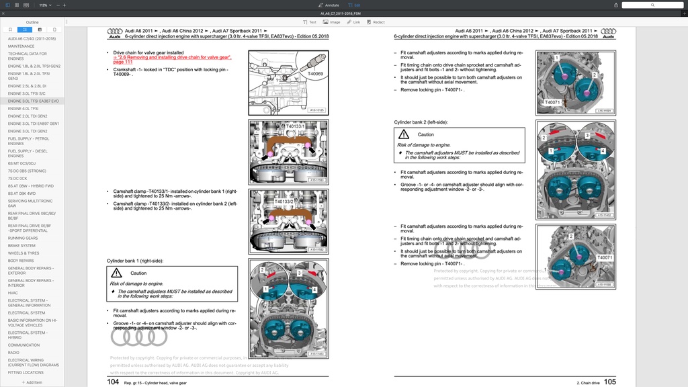Image resolution: width=688 pixels, height=387 pixels.
Task: Open outline entry WHEELS & TYRES
Action: tap(24, 253)
